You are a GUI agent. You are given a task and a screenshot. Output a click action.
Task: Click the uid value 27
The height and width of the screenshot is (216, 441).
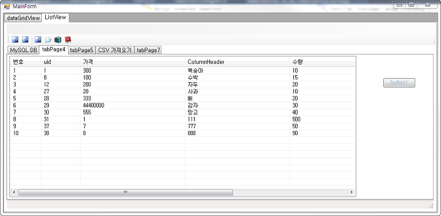tap(46, 92)
